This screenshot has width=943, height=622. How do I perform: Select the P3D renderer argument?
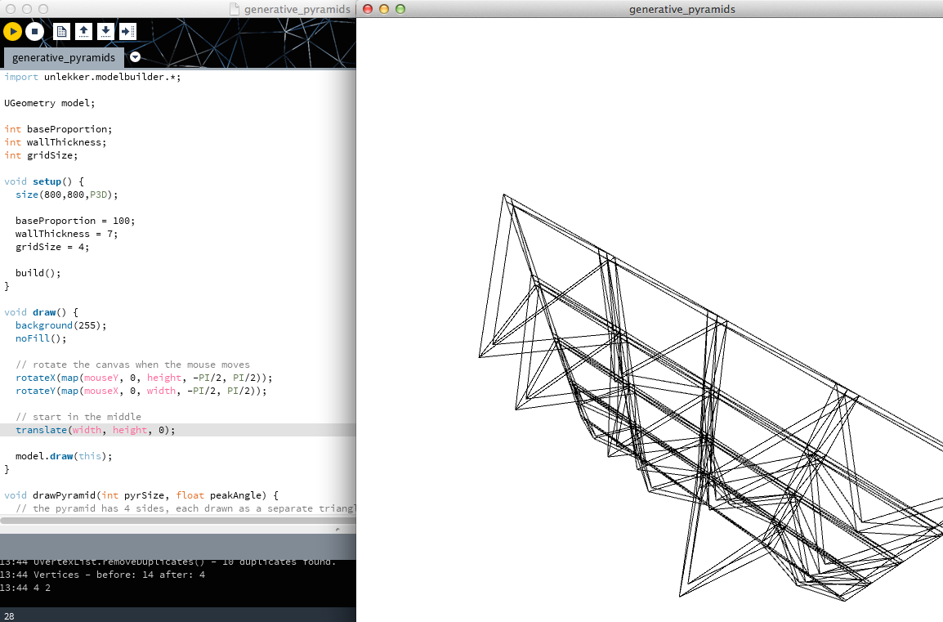point(101,194)
